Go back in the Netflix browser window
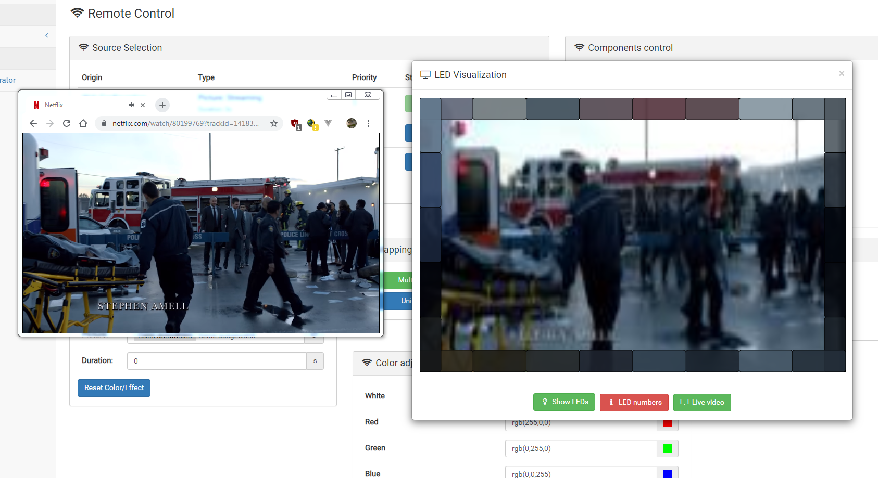 pyautogui.click(x=33, y=123)
